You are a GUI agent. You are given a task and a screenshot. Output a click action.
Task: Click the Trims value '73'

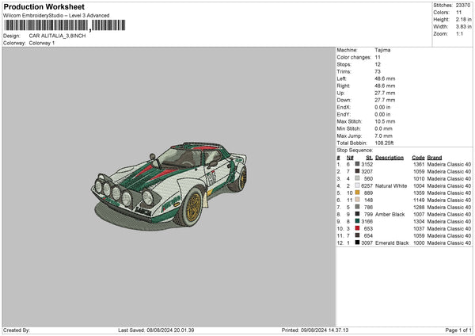tap(378, 71)
